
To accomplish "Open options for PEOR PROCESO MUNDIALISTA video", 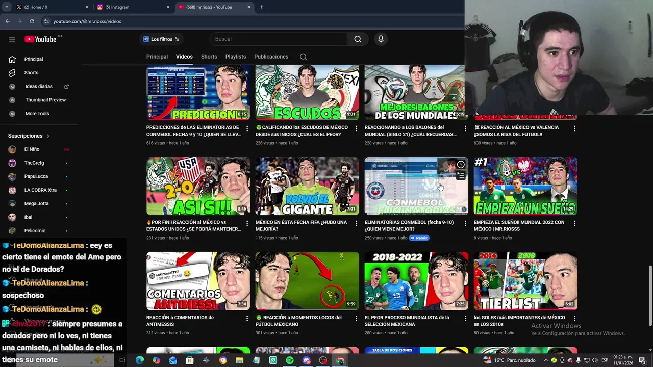I will (465, 318).
